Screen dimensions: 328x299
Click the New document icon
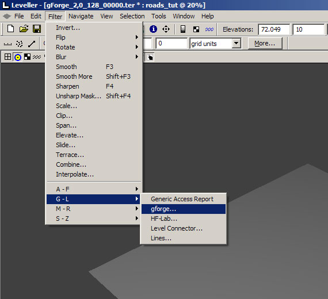pos(10,29)
